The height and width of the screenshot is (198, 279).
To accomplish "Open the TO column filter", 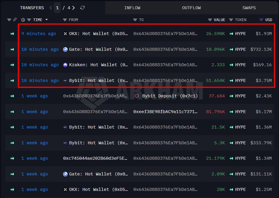I will click(135, 20).
